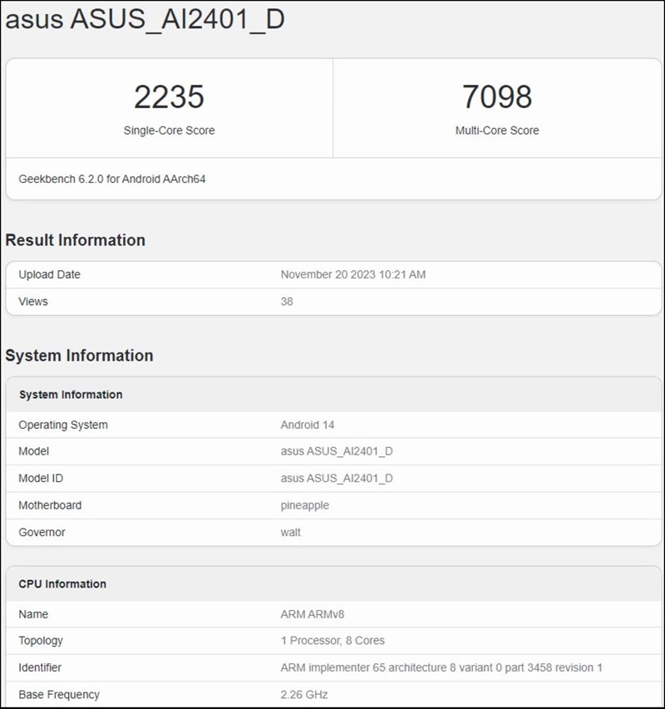665x709 pixels.
Task: Click the Motherboard value pineapple
Action: pyautogui.click(x=303, y=505)
